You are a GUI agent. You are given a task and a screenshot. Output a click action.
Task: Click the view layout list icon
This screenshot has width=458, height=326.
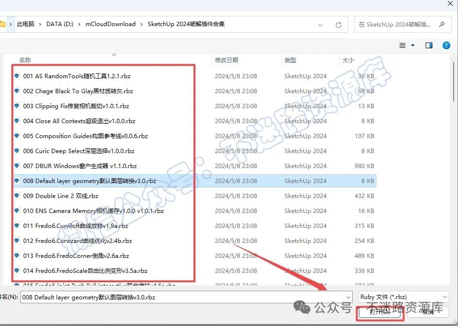pos(402,45)
